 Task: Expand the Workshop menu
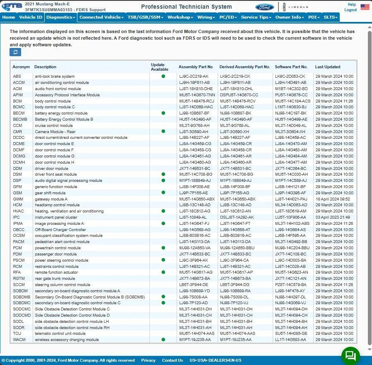pos(180,17)
